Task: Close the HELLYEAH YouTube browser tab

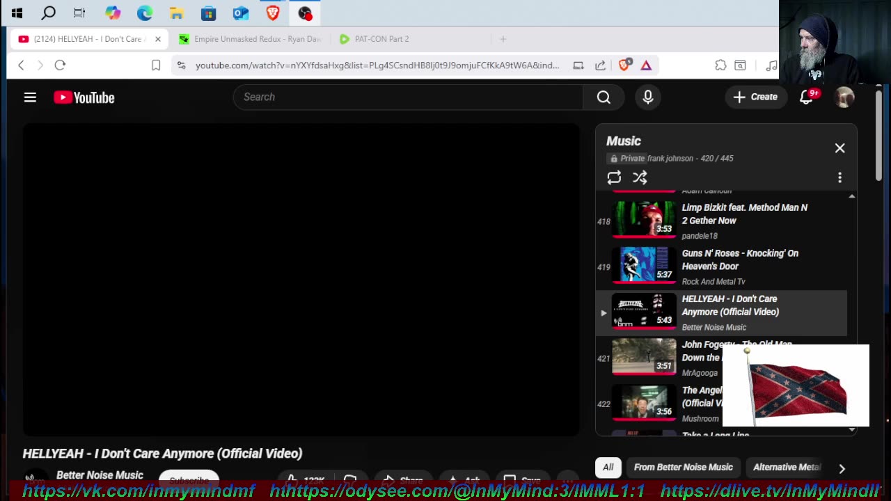Action: point(157,39)
